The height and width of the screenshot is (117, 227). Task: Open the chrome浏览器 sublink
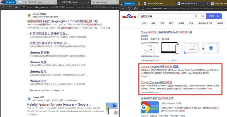[x=39, y=52]
